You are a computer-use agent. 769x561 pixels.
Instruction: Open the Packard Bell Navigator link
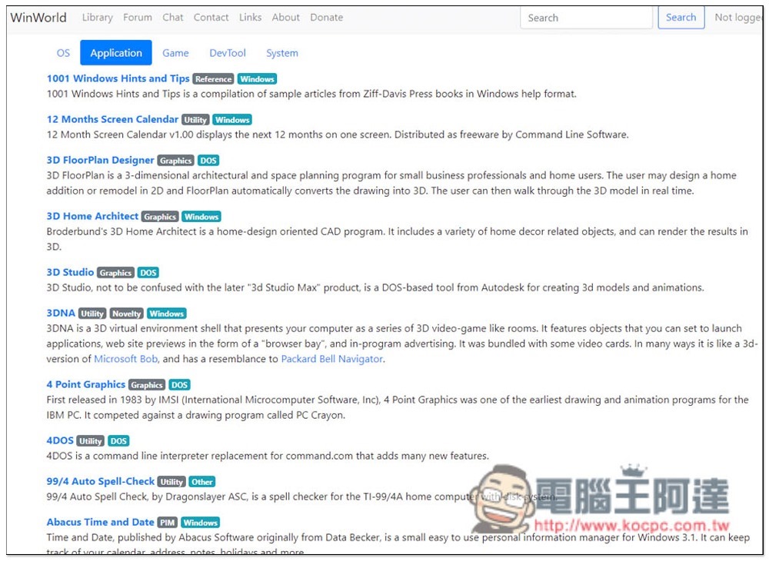pos(331,359)
